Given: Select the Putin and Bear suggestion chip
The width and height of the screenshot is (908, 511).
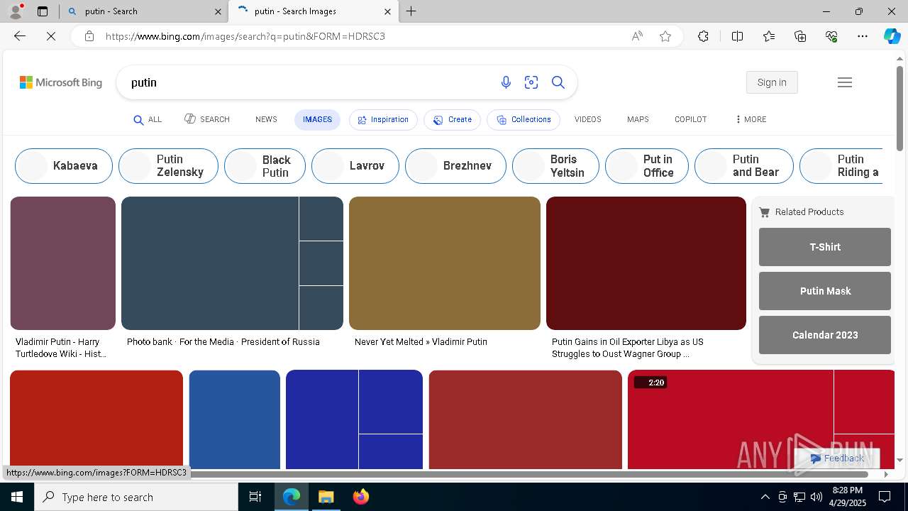Looking at the screenshot, I should pyautogui.click(x=744, y=165).
